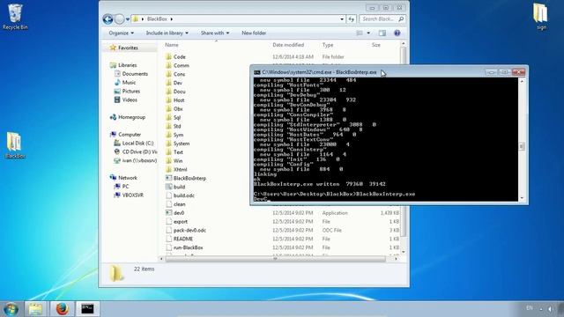Viewport: 564px width, 317px height.
Task: Open the cmd window system menu icon
Action: click(256, 72)
